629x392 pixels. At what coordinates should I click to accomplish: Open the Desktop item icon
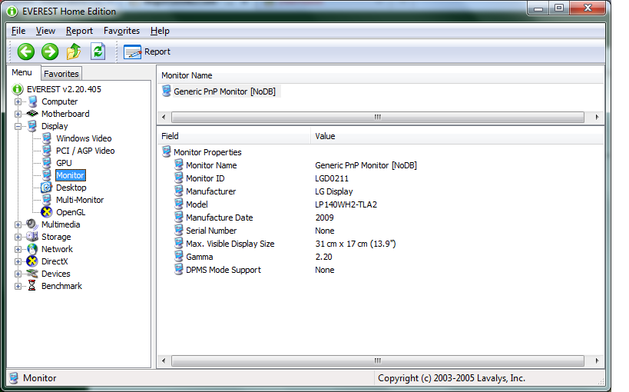point(47,188)
